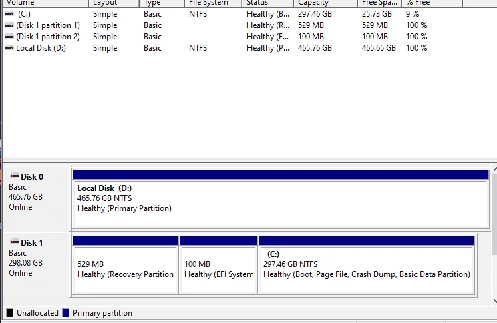
Task: Click the disk icon next to Disk 0 label
Action: point(15,176)
